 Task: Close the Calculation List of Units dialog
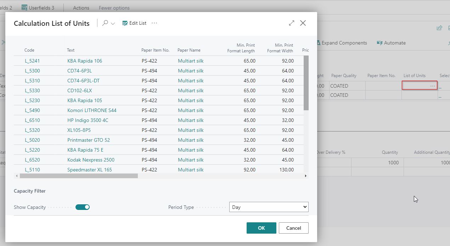[x=303, y=23]
